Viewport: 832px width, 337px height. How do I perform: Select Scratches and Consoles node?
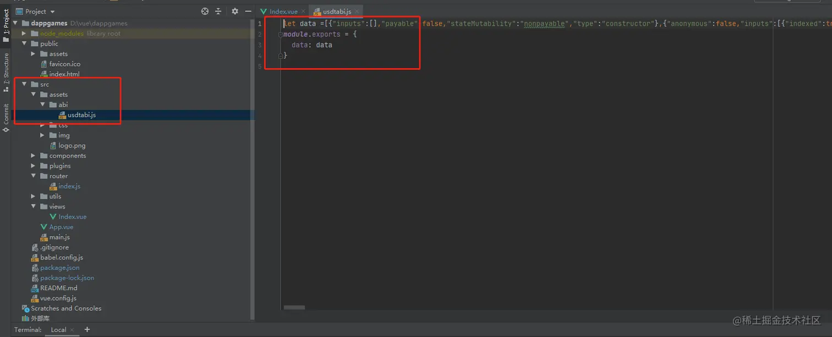pyautogui.click(x=66, y=308)
